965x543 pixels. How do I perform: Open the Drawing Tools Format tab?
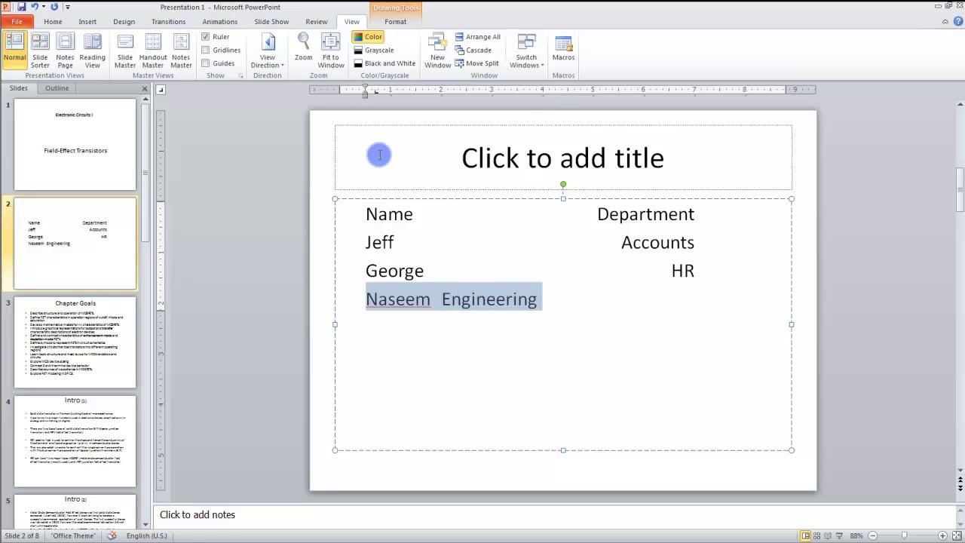click(395, 22)
